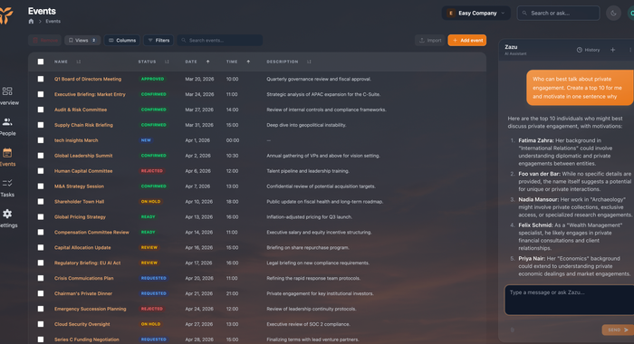Sort by Date ascending arrow

(207, 62)
